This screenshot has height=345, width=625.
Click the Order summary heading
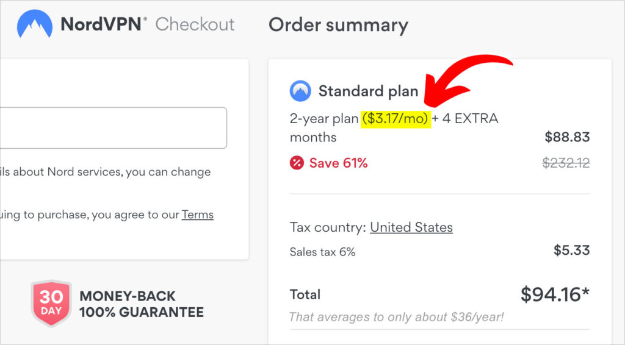click(338, 25)
